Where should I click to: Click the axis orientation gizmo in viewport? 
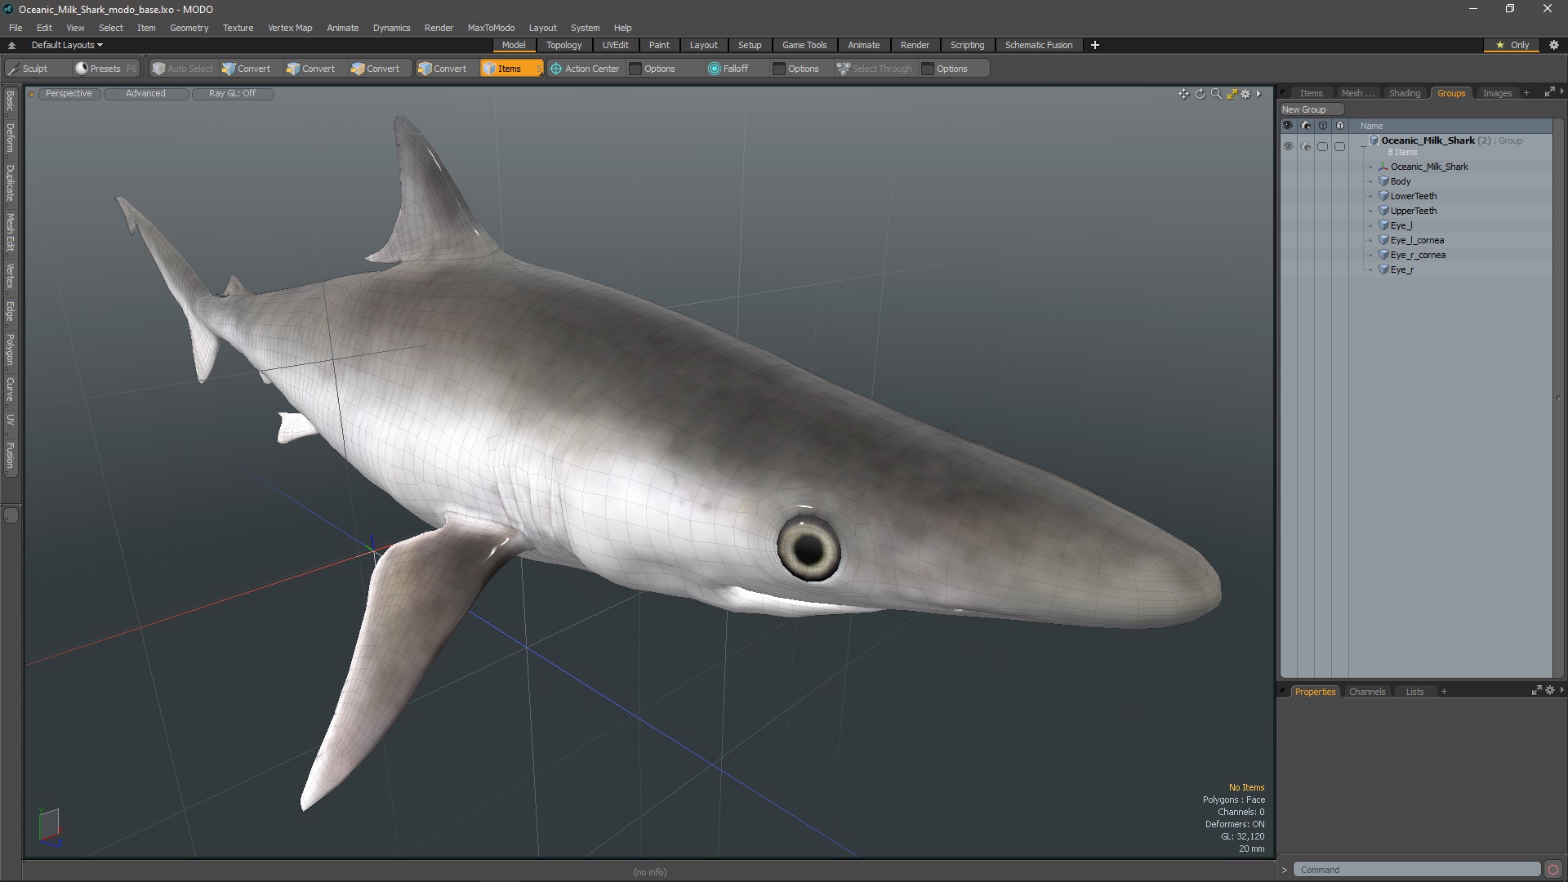[49, 826]
